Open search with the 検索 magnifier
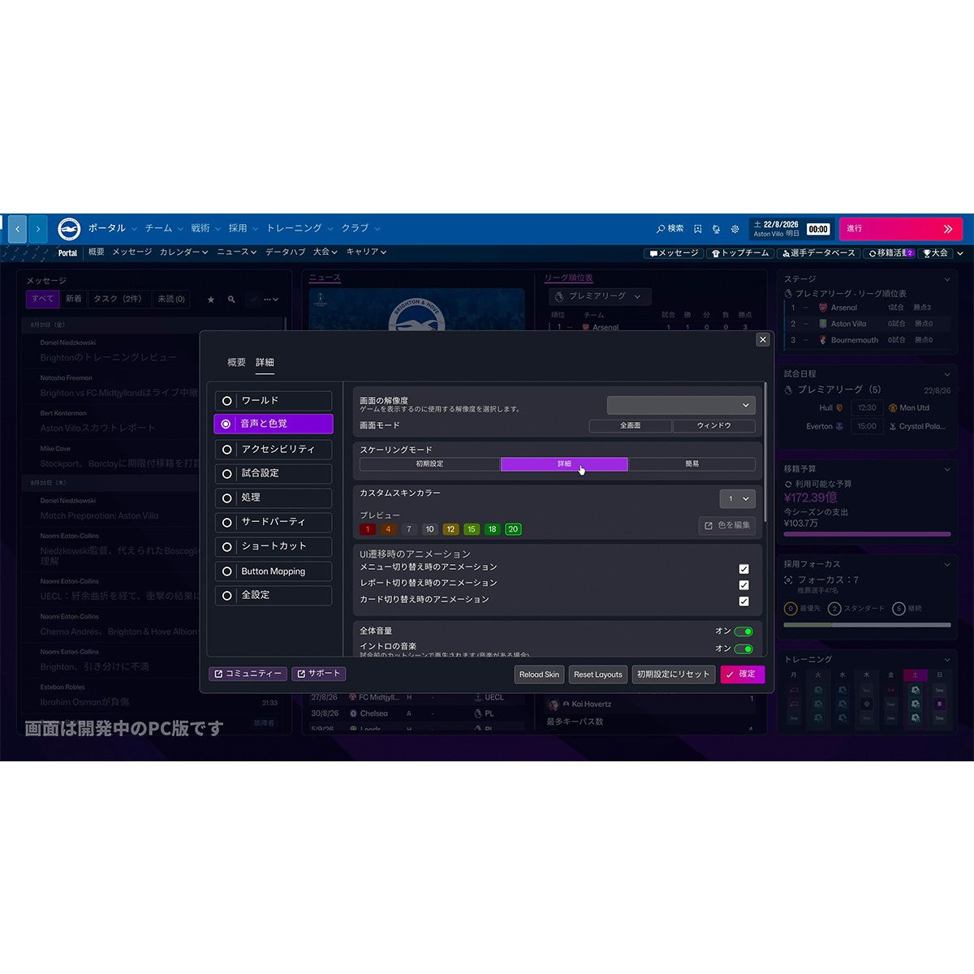The width and height of the screenshot is (974, 974). pos(670,229)
